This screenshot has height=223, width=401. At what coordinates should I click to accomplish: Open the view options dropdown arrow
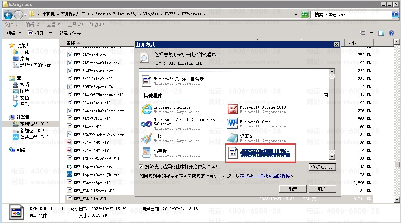372,33
